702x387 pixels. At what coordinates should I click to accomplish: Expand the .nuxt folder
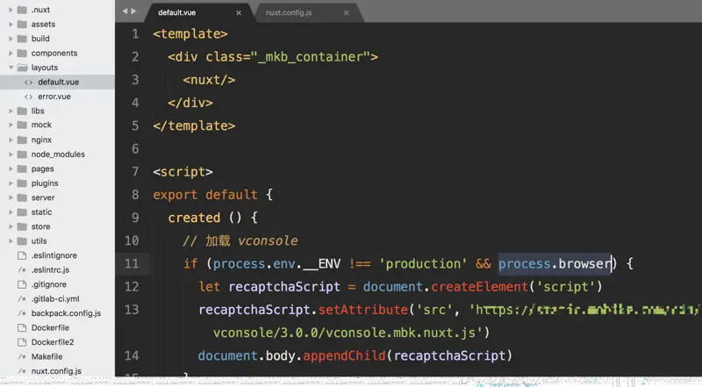(11, 10)
